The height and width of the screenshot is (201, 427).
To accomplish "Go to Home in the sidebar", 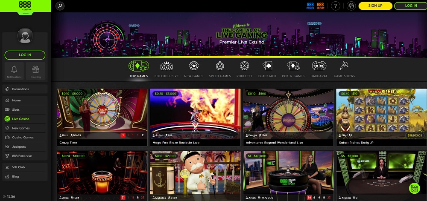I will (x=25, y=100).
